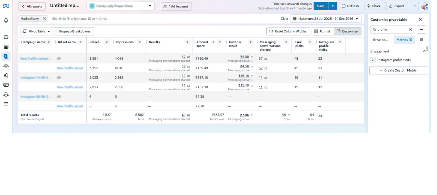Select the Ads reporting icon in sidebar

click(6, 56)
